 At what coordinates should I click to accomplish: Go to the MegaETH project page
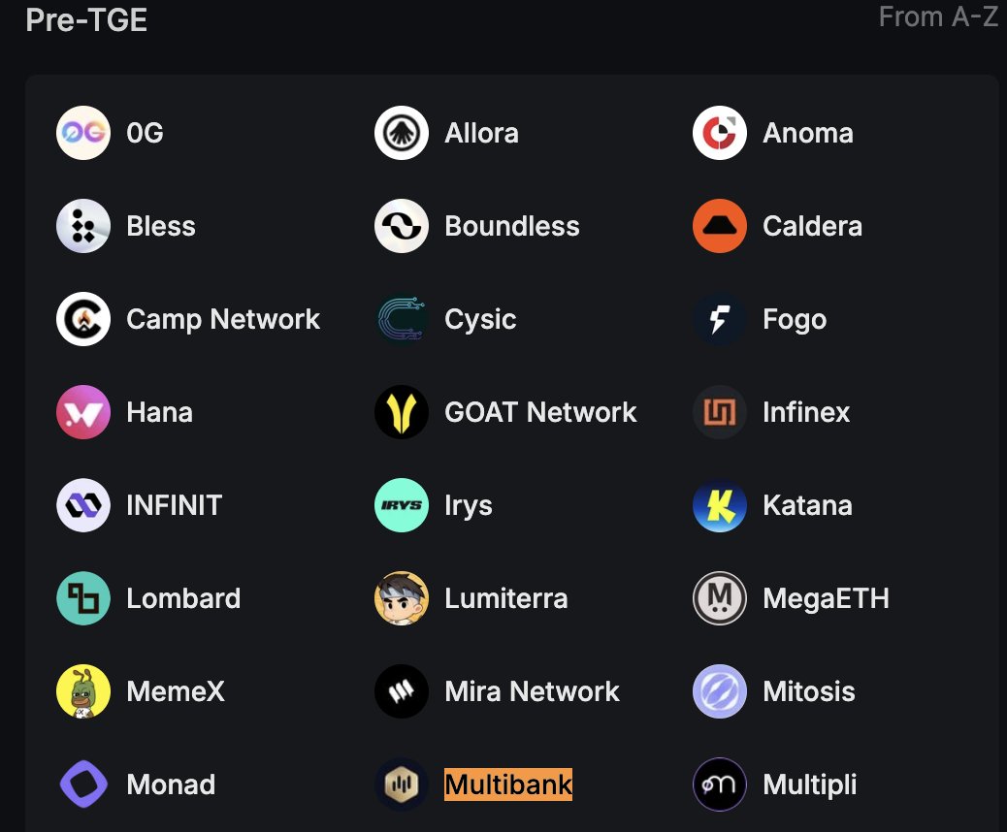pos(826,598)
